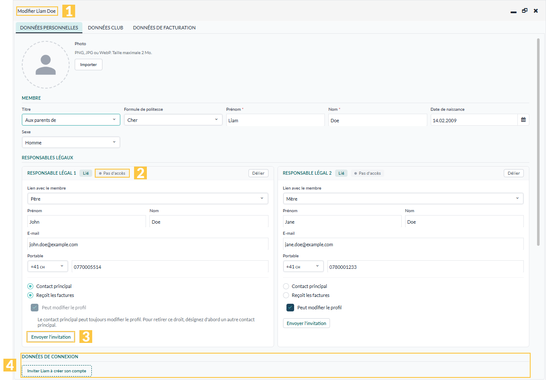This screenshot has height=380, width=546.
Task: Open the Données de facturation tab
Action: [164, 28]
